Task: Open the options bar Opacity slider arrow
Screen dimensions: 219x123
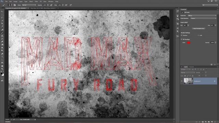Action: click(48, 5)
